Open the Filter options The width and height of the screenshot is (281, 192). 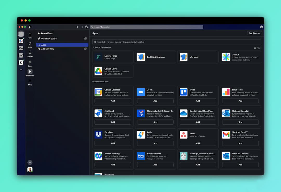click(257, 48)
